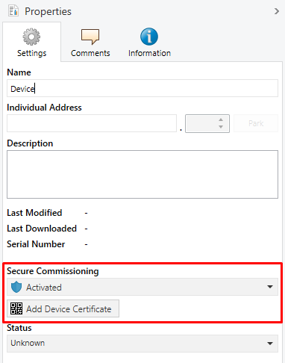This screenshot has height=363, width=285.
Task: Click Add Device Certificate button
Action: click(63, 308)
